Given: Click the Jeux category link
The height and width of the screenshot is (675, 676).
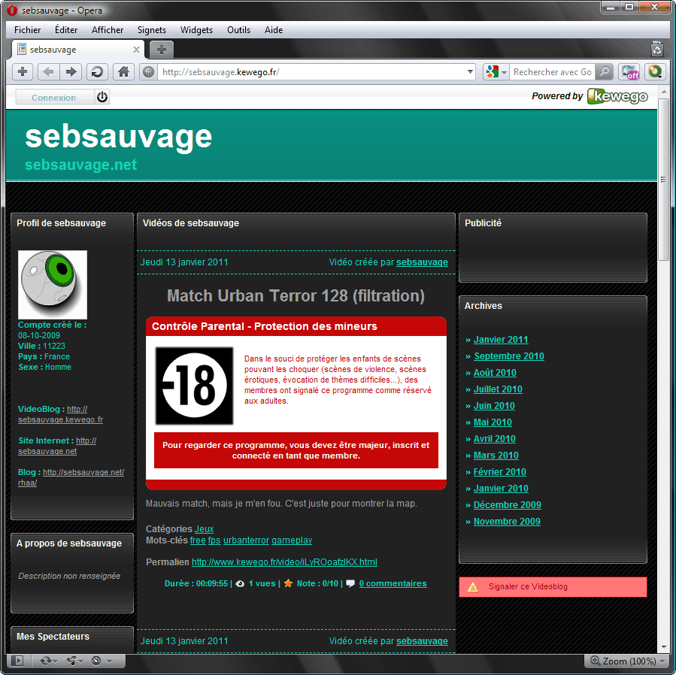Looking at the screenshot, I should point(204,529).
